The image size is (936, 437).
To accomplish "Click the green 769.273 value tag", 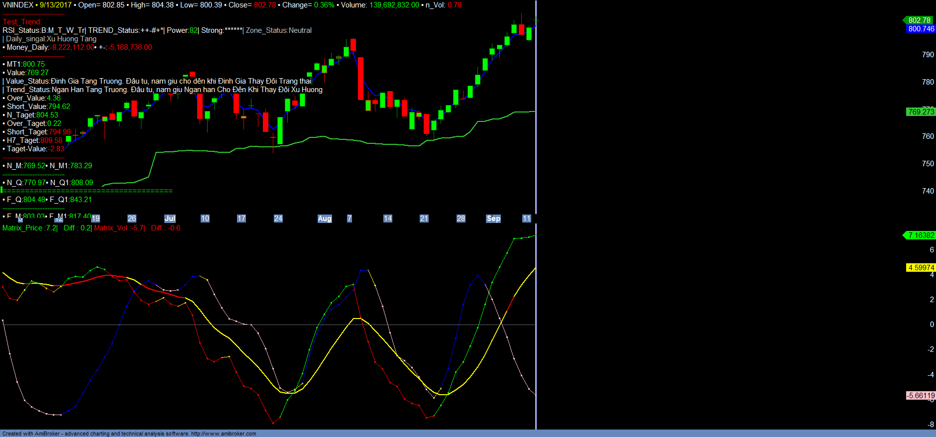I will tap(921, 112).
